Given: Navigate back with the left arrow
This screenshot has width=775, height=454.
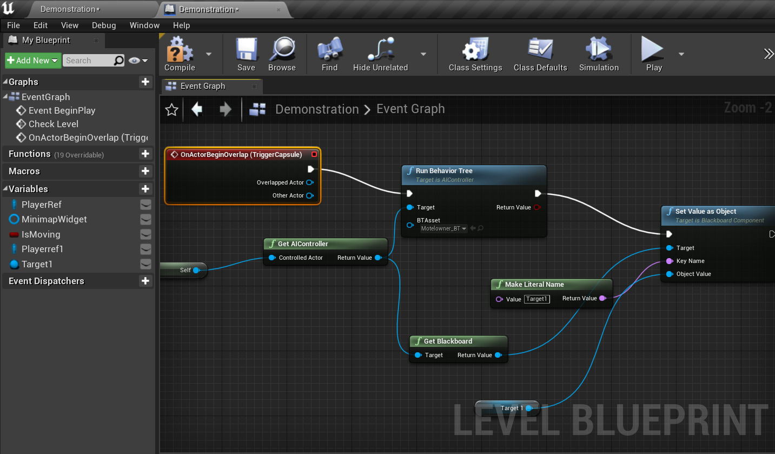Looking at the screenshot, I should click(x=197, y=109).
